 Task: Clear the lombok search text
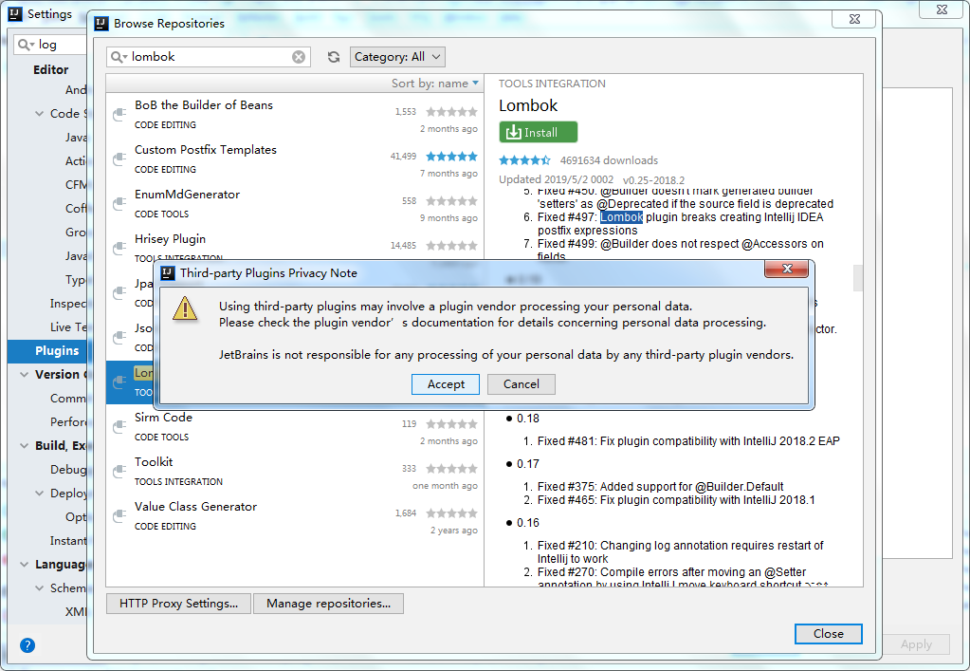[298, 57]
